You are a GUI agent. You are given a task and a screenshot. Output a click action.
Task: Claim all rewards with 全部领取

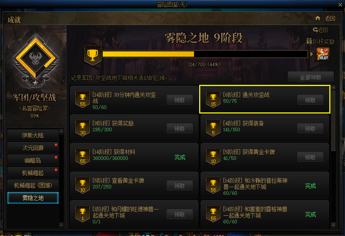[x=310, y=77]
